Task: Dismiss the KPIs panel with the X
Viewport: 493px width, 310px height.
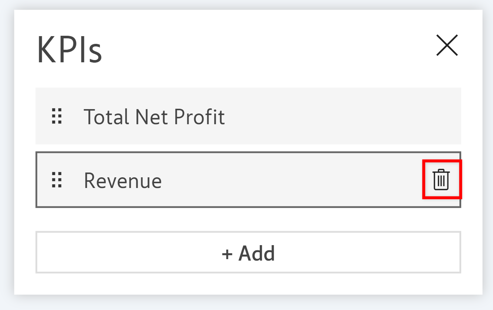Action: 447,45
